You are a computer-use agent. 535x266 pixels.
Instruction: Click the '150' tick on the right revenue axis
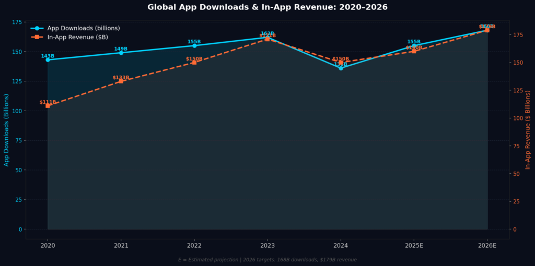(517, 63)
